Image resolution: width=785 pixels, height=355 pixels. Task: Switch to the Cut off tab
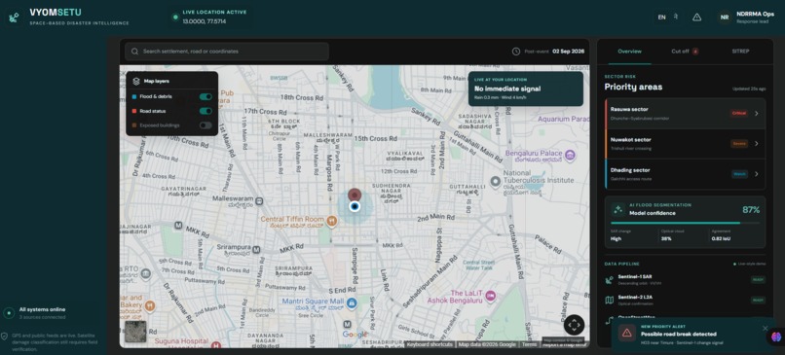pyautogui.click(x=685, y=52)
